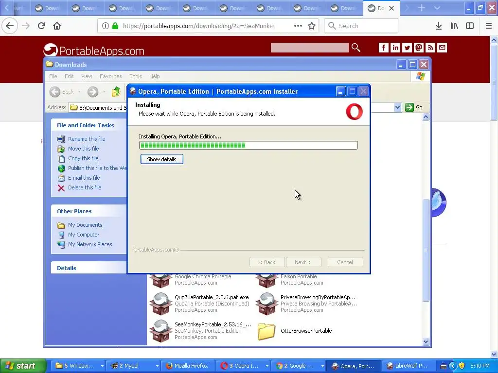Open File menu in Downloads window
The image size is (498, 373).
point(53,76)
